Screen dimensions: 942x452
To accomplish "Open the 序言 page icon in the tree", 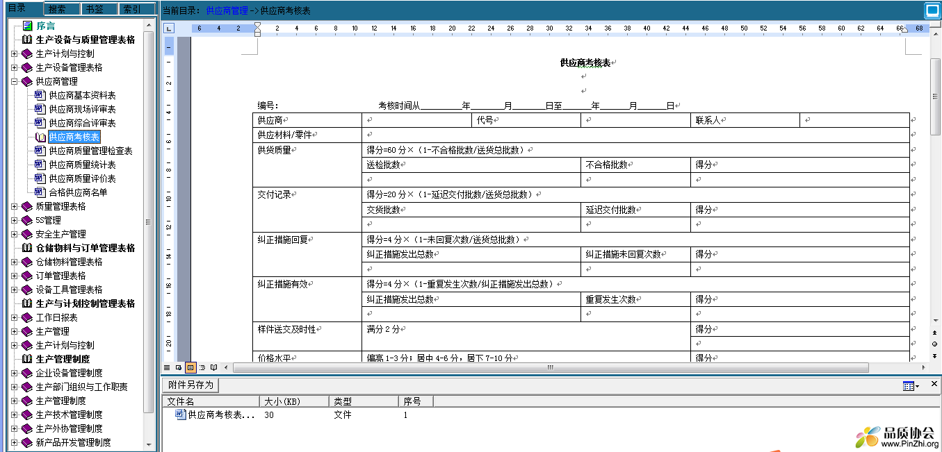I will click(27, 26).
